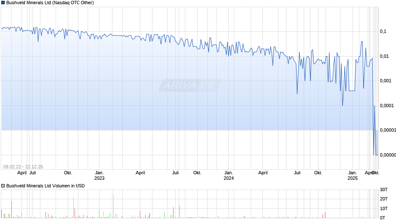Click the 0,001 price axis label
The width and height of the screenshot is (396, 222).
[385, 81]
